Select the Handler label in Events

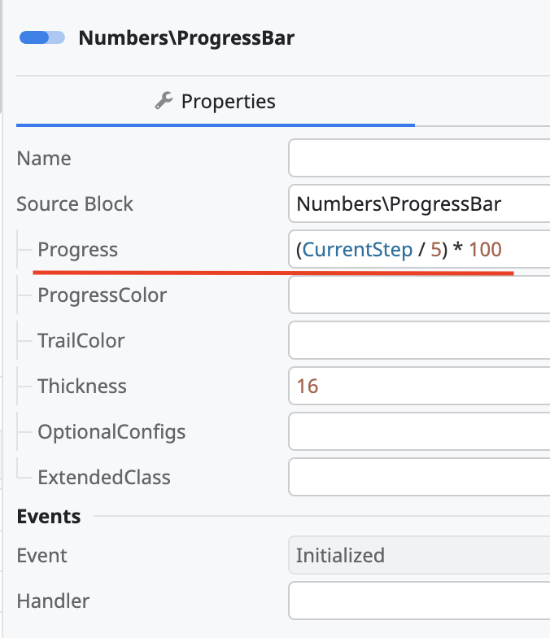[x=53, y=601]
